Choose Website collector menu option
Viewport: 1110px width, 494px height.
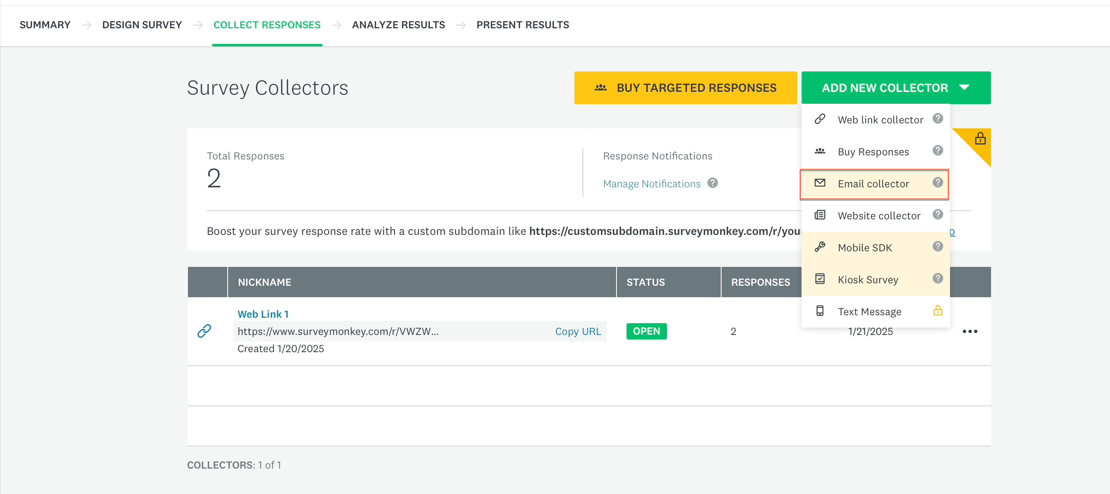(x=879, y=216)
